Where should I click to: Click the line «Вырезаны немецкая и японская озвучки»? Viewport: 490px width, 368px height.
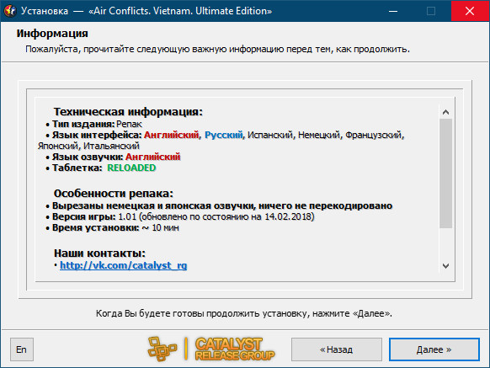click(x=222, y=205)
